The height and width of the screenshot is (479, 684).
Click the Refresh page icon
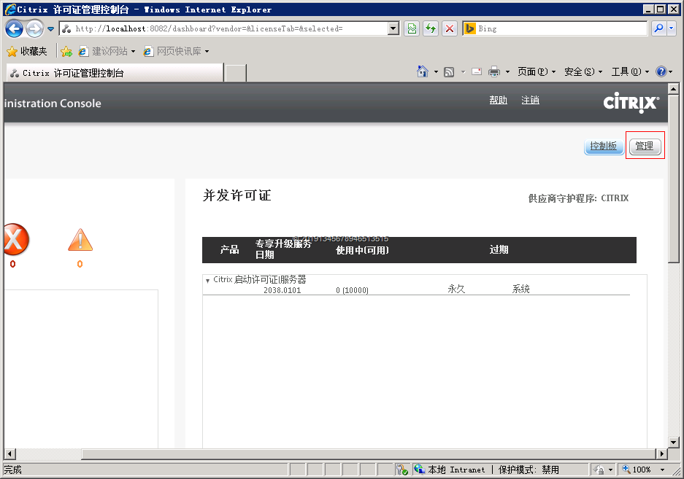click(431, 29)
